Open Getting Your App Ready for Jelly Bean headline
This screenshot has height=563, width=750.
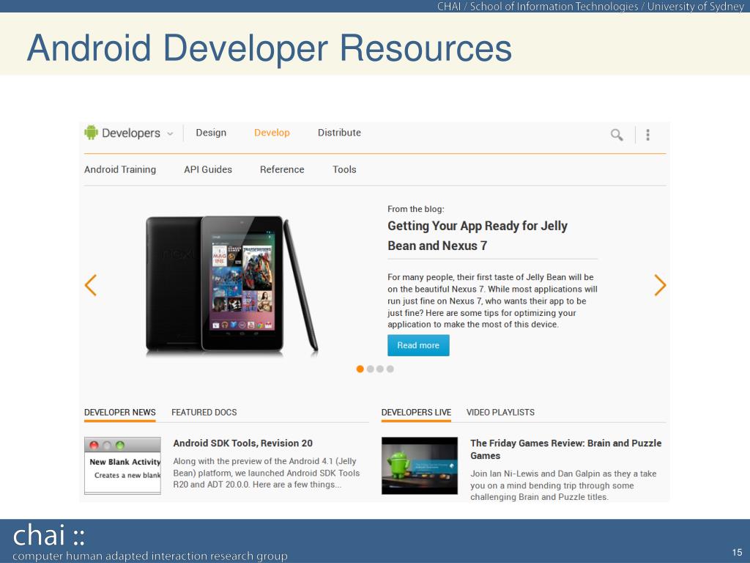pyautogui.click(x=478, y=235)
